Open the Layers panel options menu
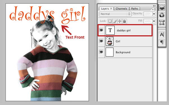 [x=154, y=10]
